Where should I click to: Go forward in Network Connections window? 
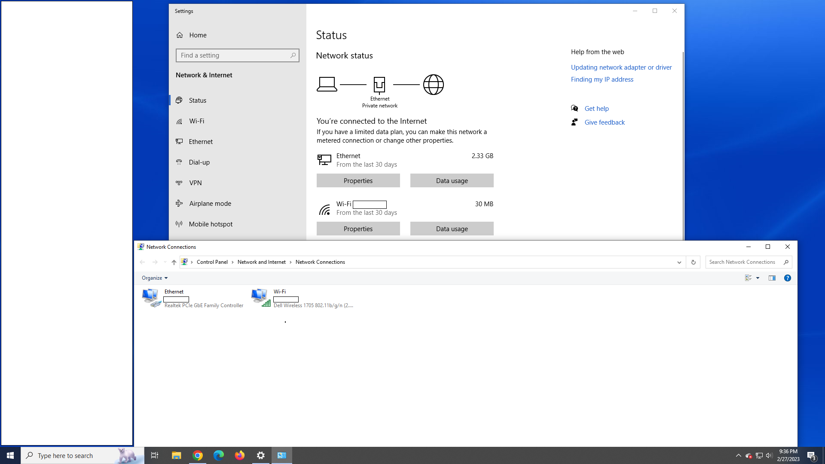[x=155, y=262]
